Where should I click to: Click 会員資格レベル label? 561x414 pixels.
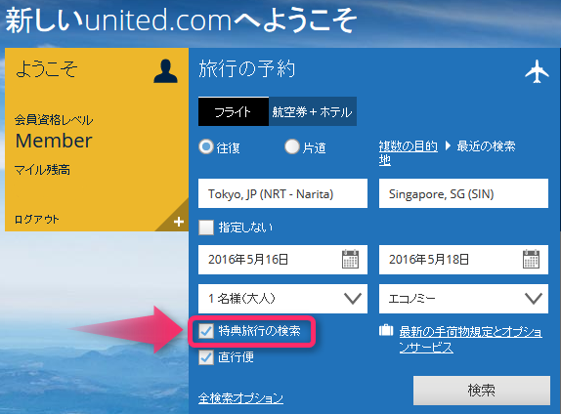coord(54,120)
